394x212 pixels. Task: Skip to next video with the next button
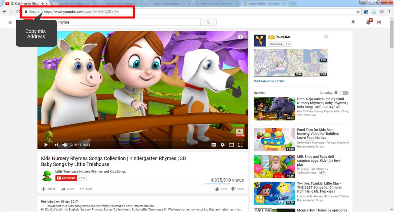(56, 145)
